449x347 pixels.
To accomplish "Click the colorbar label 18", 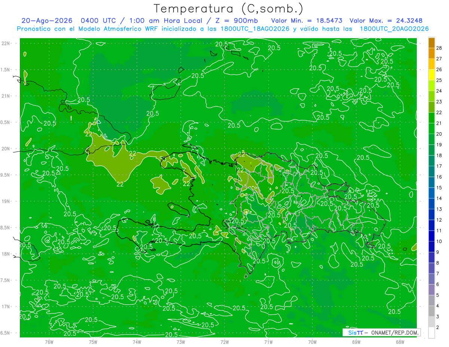I will click(439, 155).
